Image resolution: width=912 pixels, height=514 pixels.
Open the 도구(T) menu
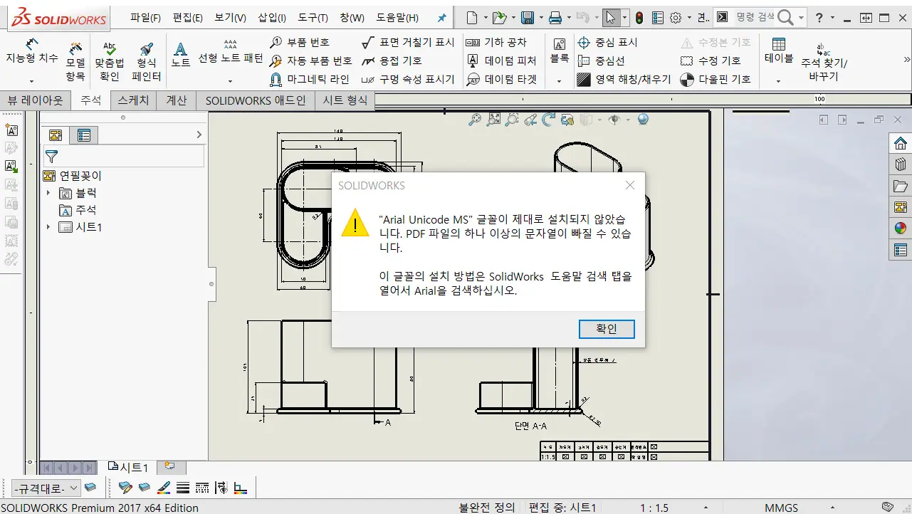pyautogui.click(x=313, y=18)
